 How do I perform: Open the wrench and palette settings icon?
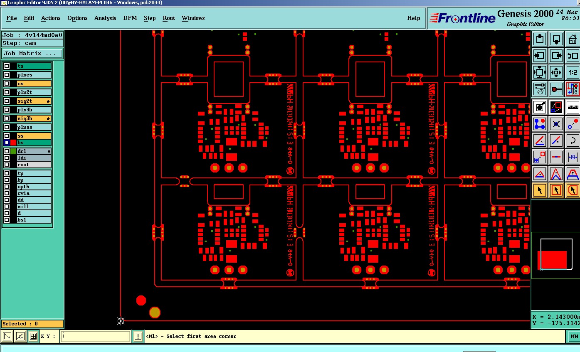(540, 89)
